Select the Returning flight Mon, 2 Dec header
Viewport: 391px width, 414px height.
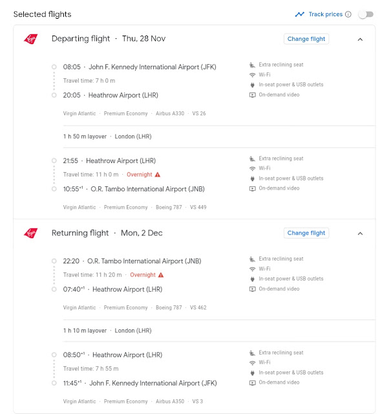pyautogui.click(x=107, y=233)
